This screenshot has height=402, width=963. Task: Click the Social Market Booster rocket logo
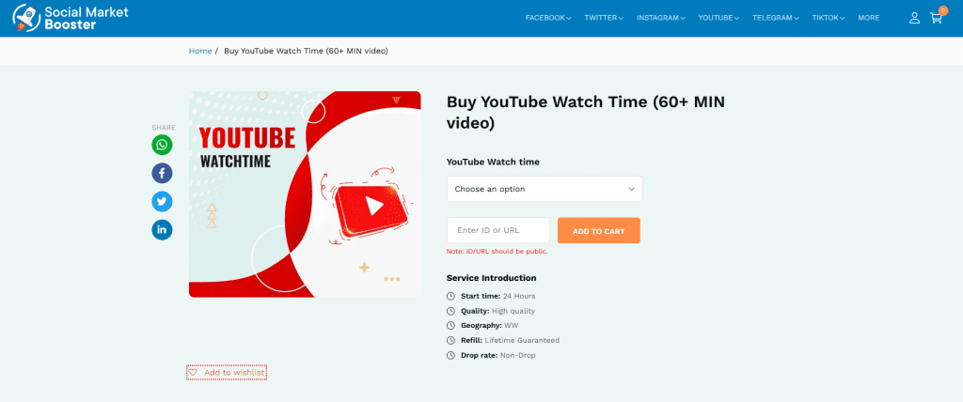pos(26,18)
